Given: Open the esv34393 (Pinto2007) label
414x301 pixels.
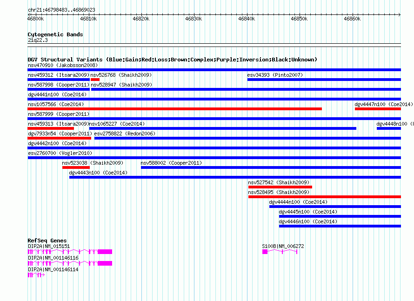Looking at the screenshot, I should pyautogui.click(x=275, y=75).
